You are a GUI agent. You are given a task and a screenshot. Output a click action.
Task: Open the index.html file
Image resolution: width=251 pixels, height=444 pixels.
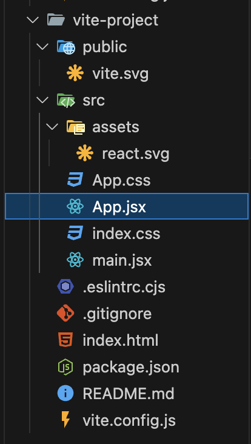click(120, 340)
